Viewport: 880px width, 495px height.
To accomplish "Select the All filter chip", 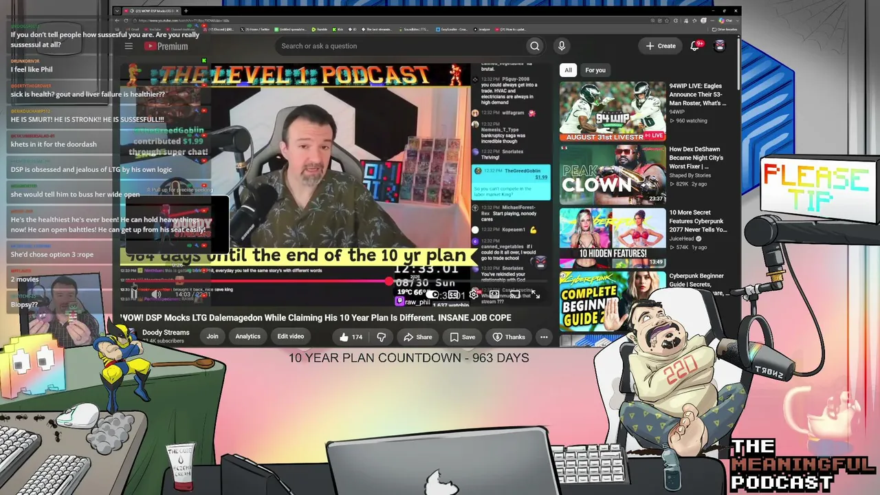I will click(x=568, y=70).
